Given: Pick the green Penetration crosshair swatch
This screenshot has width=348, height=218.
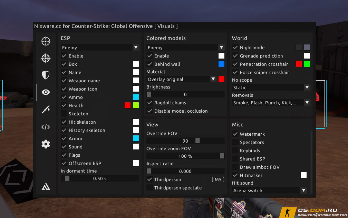Looking at the screenshot, I should click(x=307, y=64).
